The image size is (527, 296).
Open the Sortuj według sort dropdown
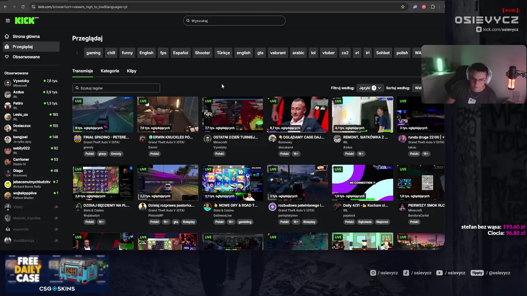tap(418, 88)
